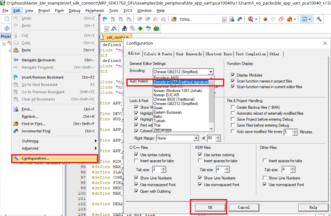Switch to the Colors & Fonts tab
The width and height of the screenshot is (331, 216).
click(158, 54)
